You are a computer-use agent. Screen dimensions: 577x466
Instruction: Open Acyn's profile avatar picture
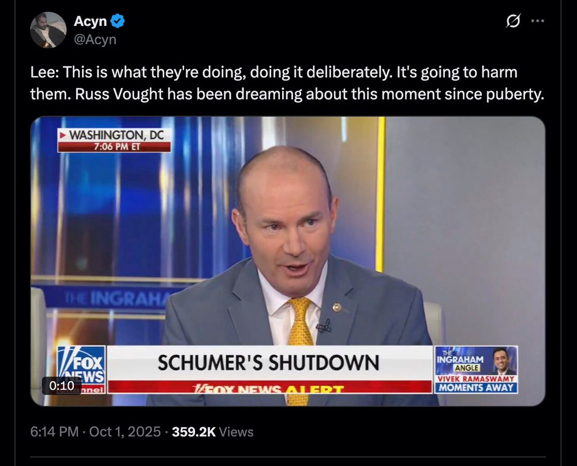48,30
